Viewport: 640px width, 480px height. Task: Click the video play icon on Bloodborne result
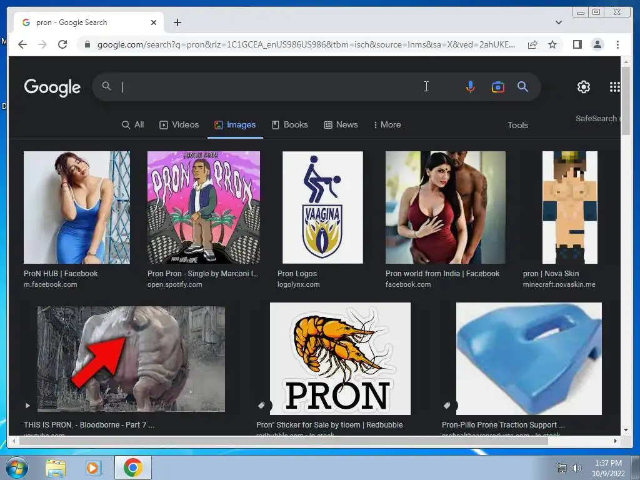[x=27, y=406]
